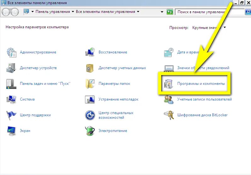
Task: Click the Шифрование диска BitLocker icon
Action: click(169, 115)
